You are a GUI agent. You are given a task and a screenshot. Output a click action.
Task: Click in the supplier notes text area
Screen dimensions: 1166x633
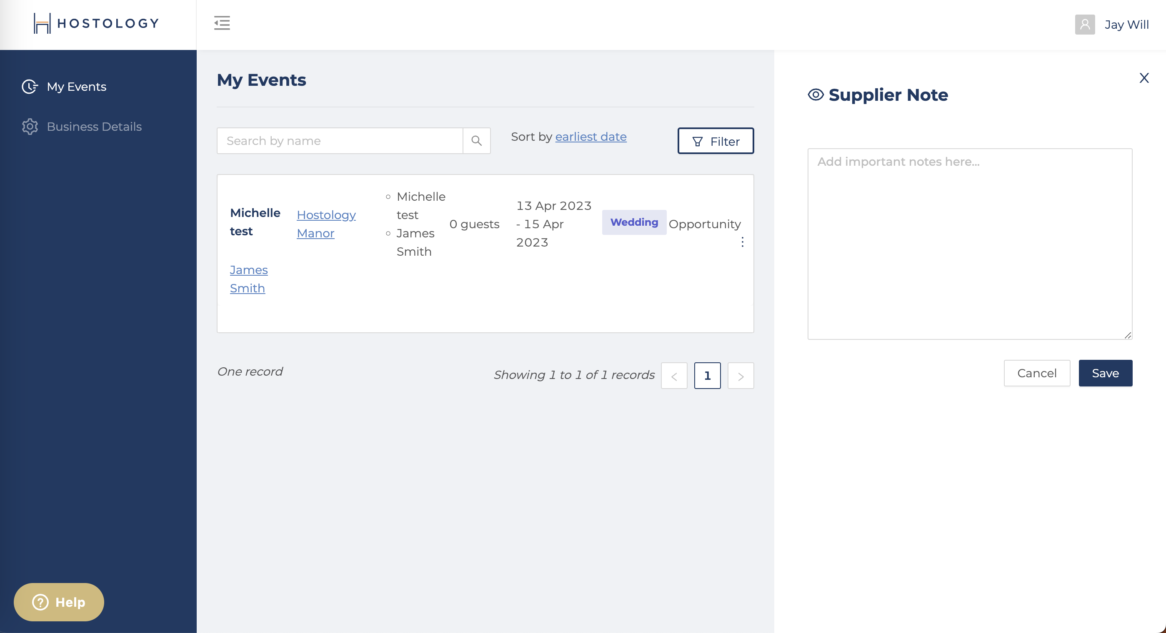(970, 244)
